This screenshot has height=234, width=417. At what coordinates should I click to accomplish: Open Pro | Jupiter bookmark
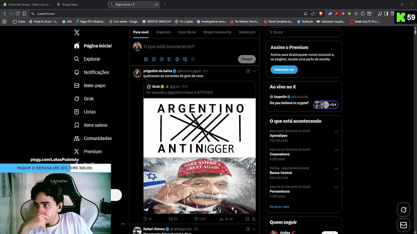coord(184,21)
